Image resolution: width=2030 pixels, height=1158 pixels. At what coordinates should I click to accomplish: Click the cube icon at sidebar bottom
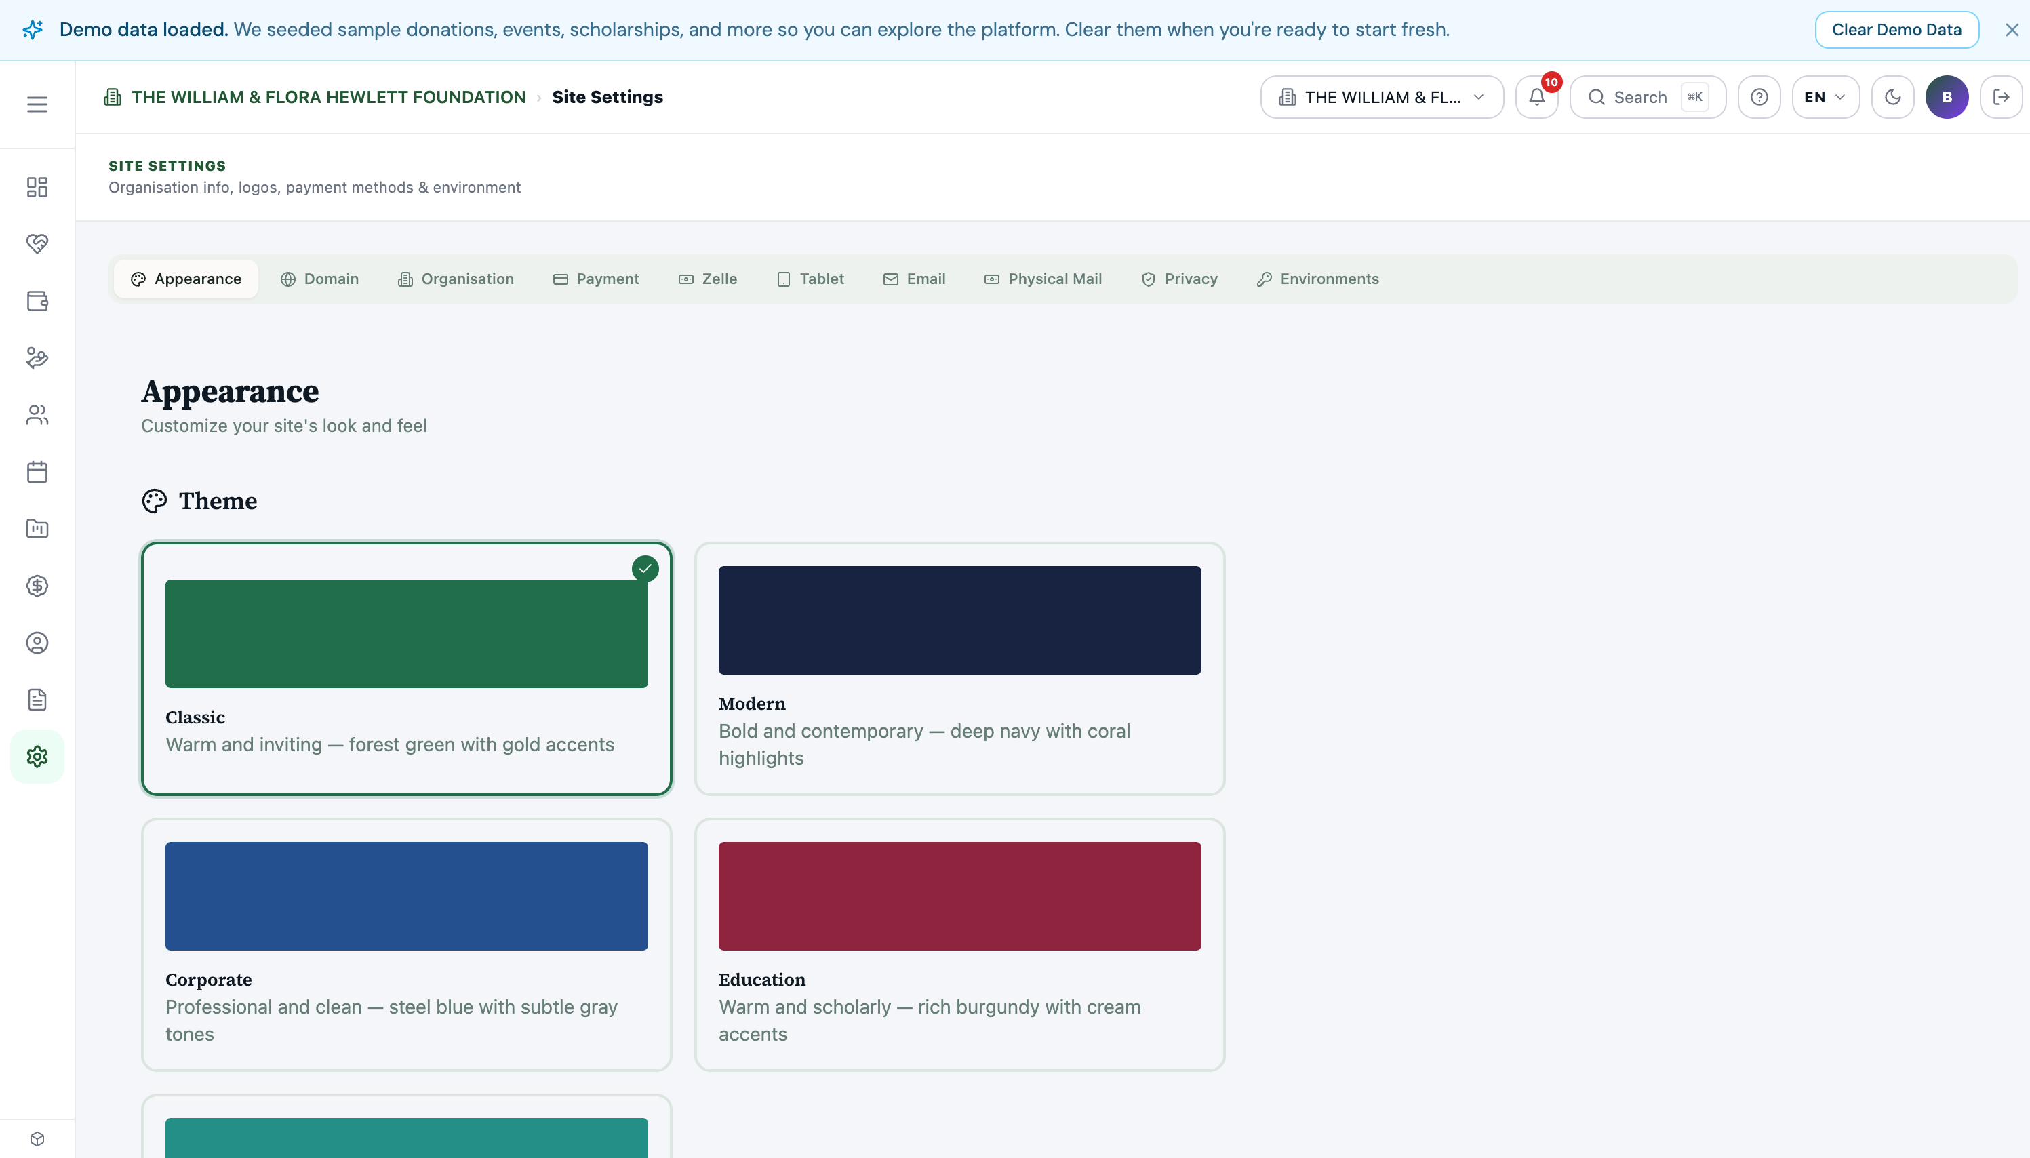pyautogui.click(x=37, y=1139)
